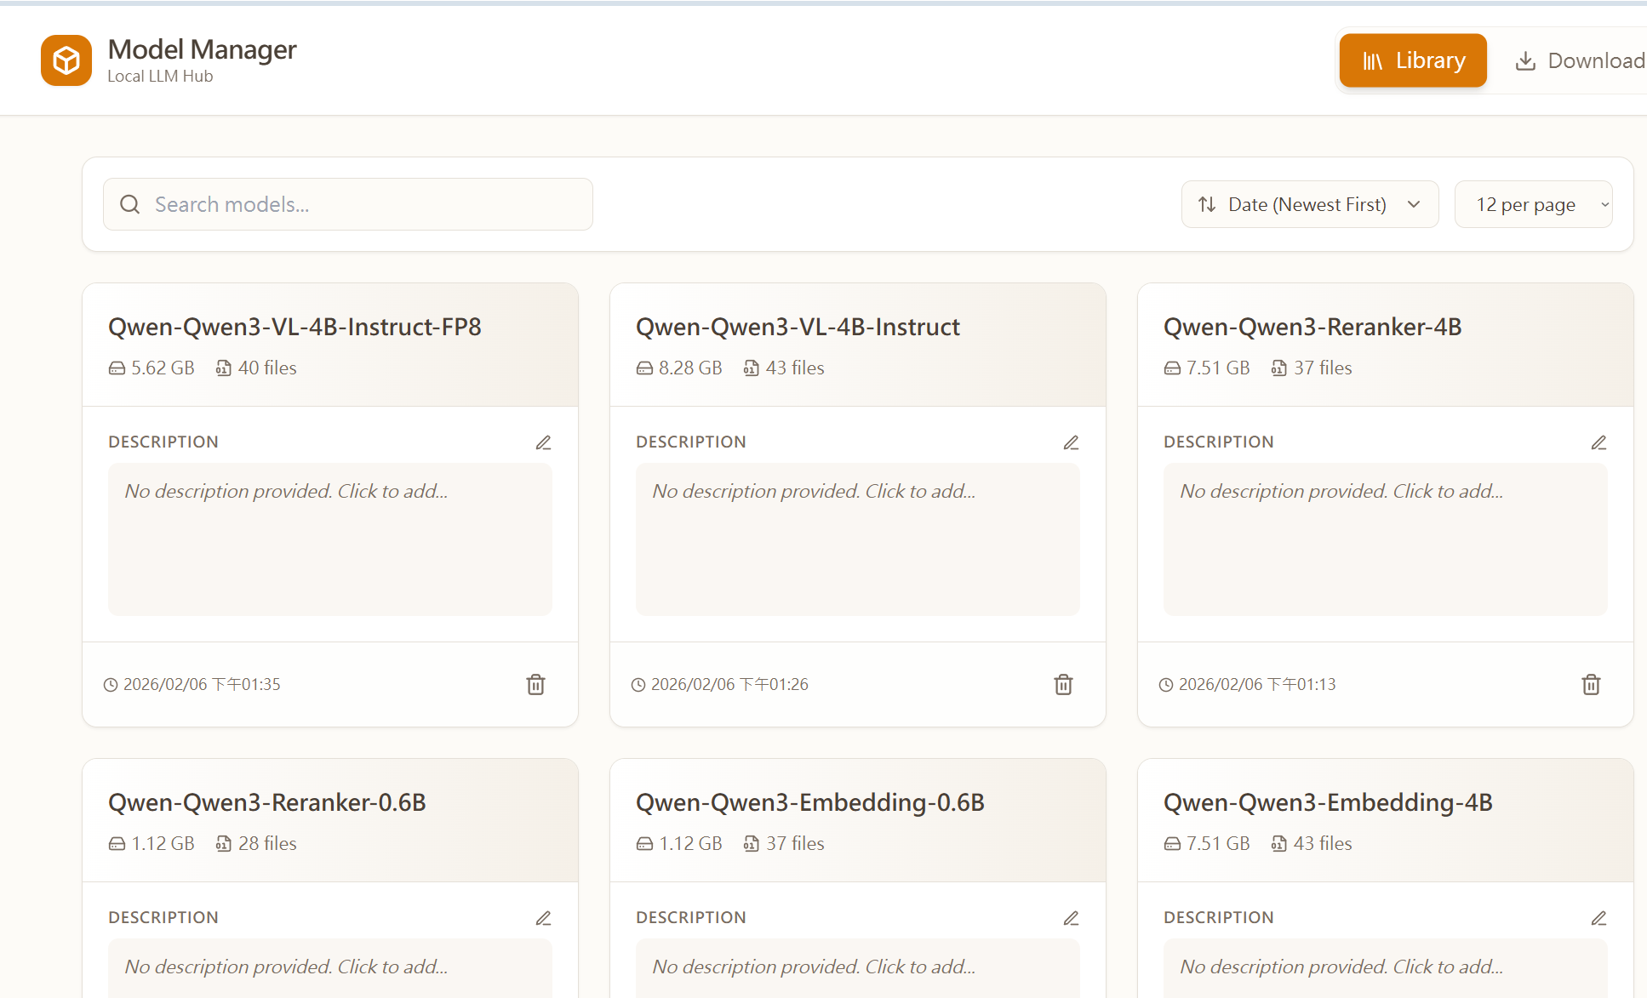Click edit pencil on Qwen3-Reranker-4B card
This screenshot has width=1647, height=998.
tap(1598, 442)
